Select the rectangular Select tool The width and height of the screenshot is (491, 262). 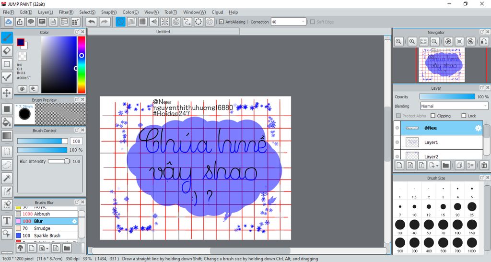coord(7,152)
